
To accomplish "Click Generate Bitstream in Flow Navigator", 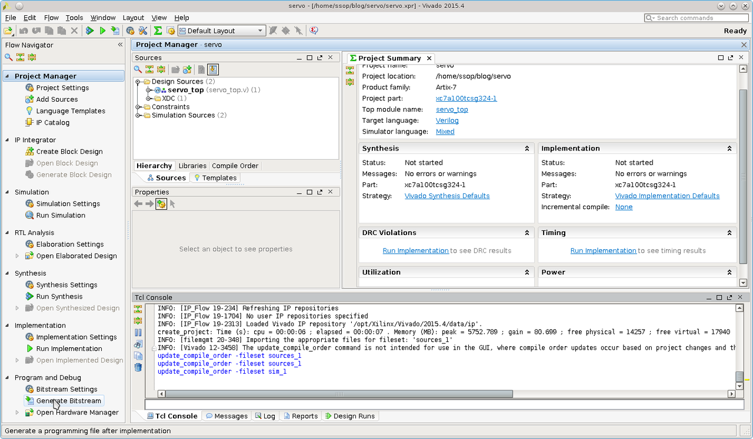I will 64,401.
